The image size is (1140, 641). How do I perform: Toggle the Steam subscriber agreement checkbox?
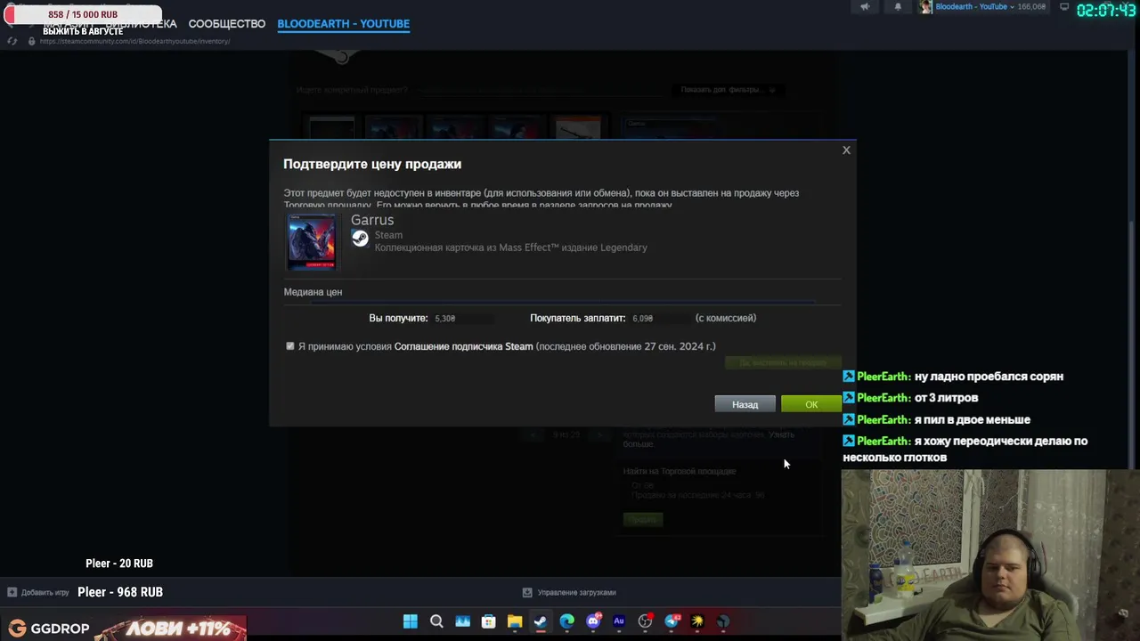(290, 346)
